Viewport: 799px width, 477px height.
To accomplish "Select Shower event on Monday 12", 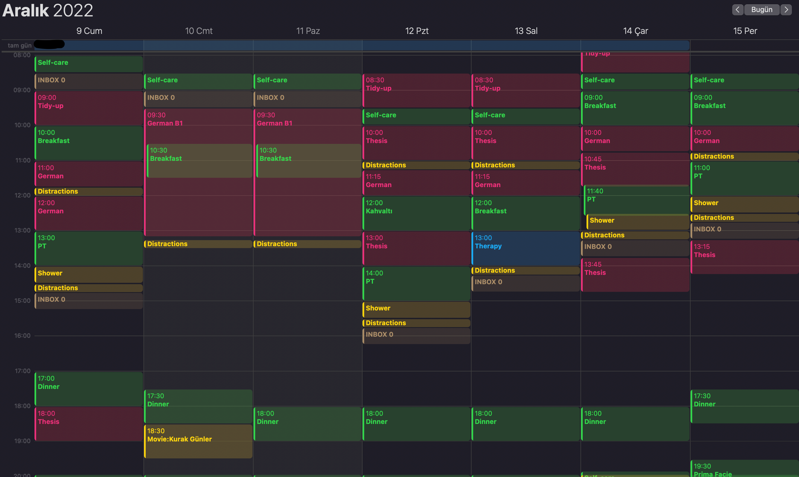I will 417,310.
